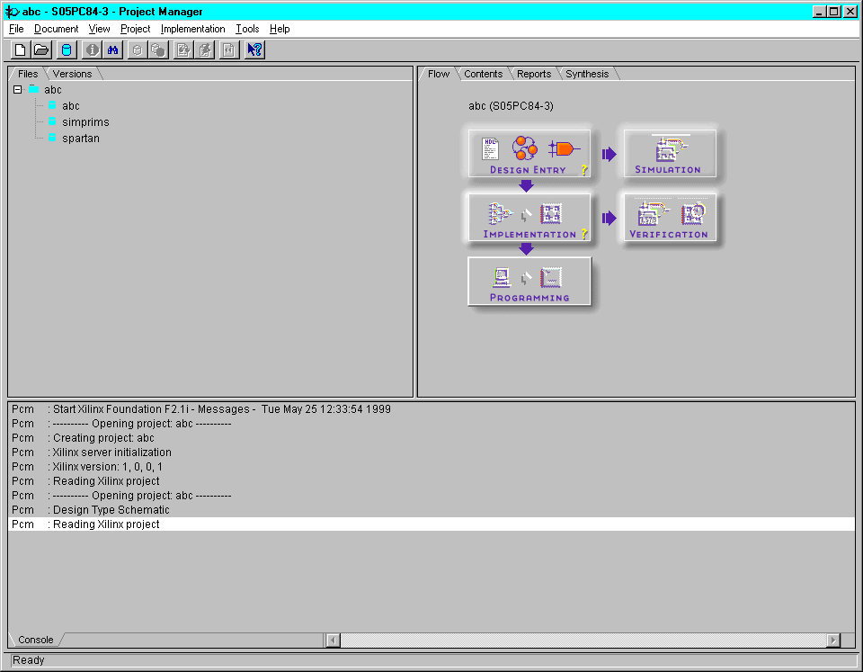
Task: Click the Open Project folder icon
Action: 41,50
